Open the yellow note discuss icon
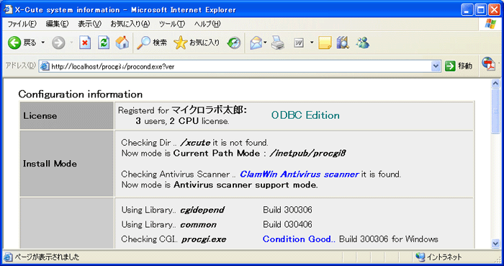This screenshot has width=504, height=266. 325,43
